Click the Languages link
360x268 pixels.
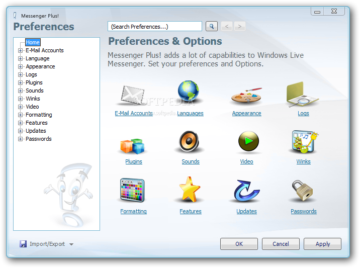(190, 113)
